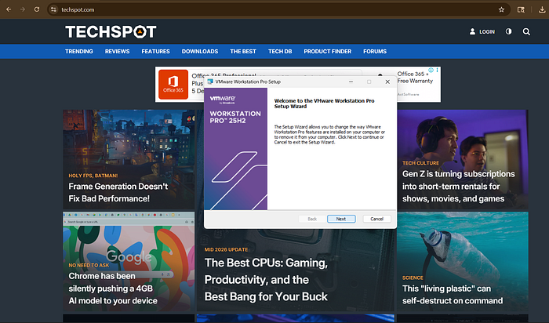Open the DOWNLOADS section
The width and height of the screenshot is (549, 323).
[x=200, y=51]
